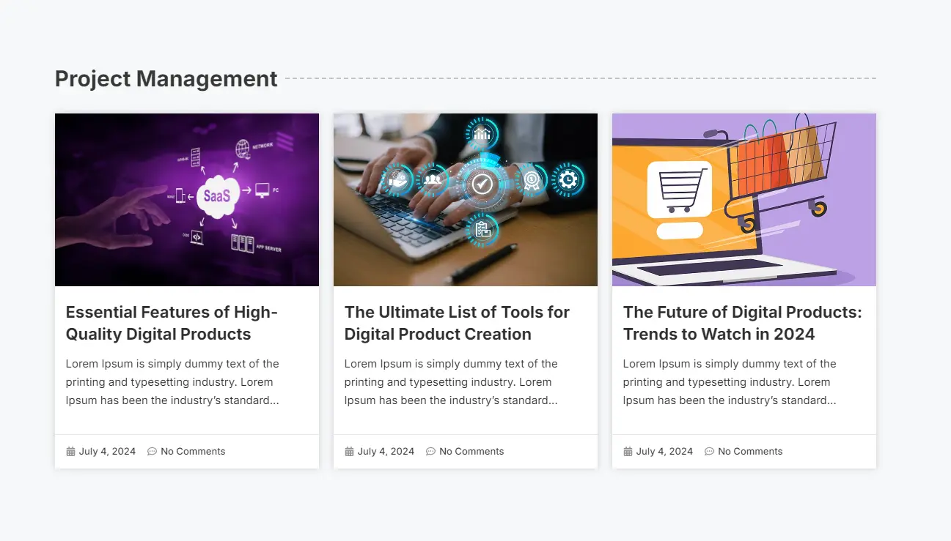This screenshot has height=541, width=951.
Task: Open the SaaS cloud featured image
Action: [x=187, y=200]
